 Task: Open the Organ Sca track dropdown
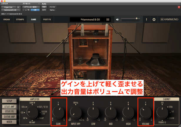coord(9,7)
